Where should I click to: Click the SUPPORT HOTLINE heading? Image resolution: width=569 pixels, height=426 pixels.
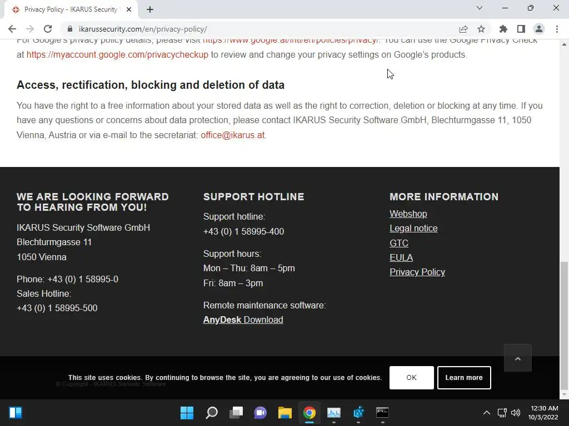(x=253, y=197)
